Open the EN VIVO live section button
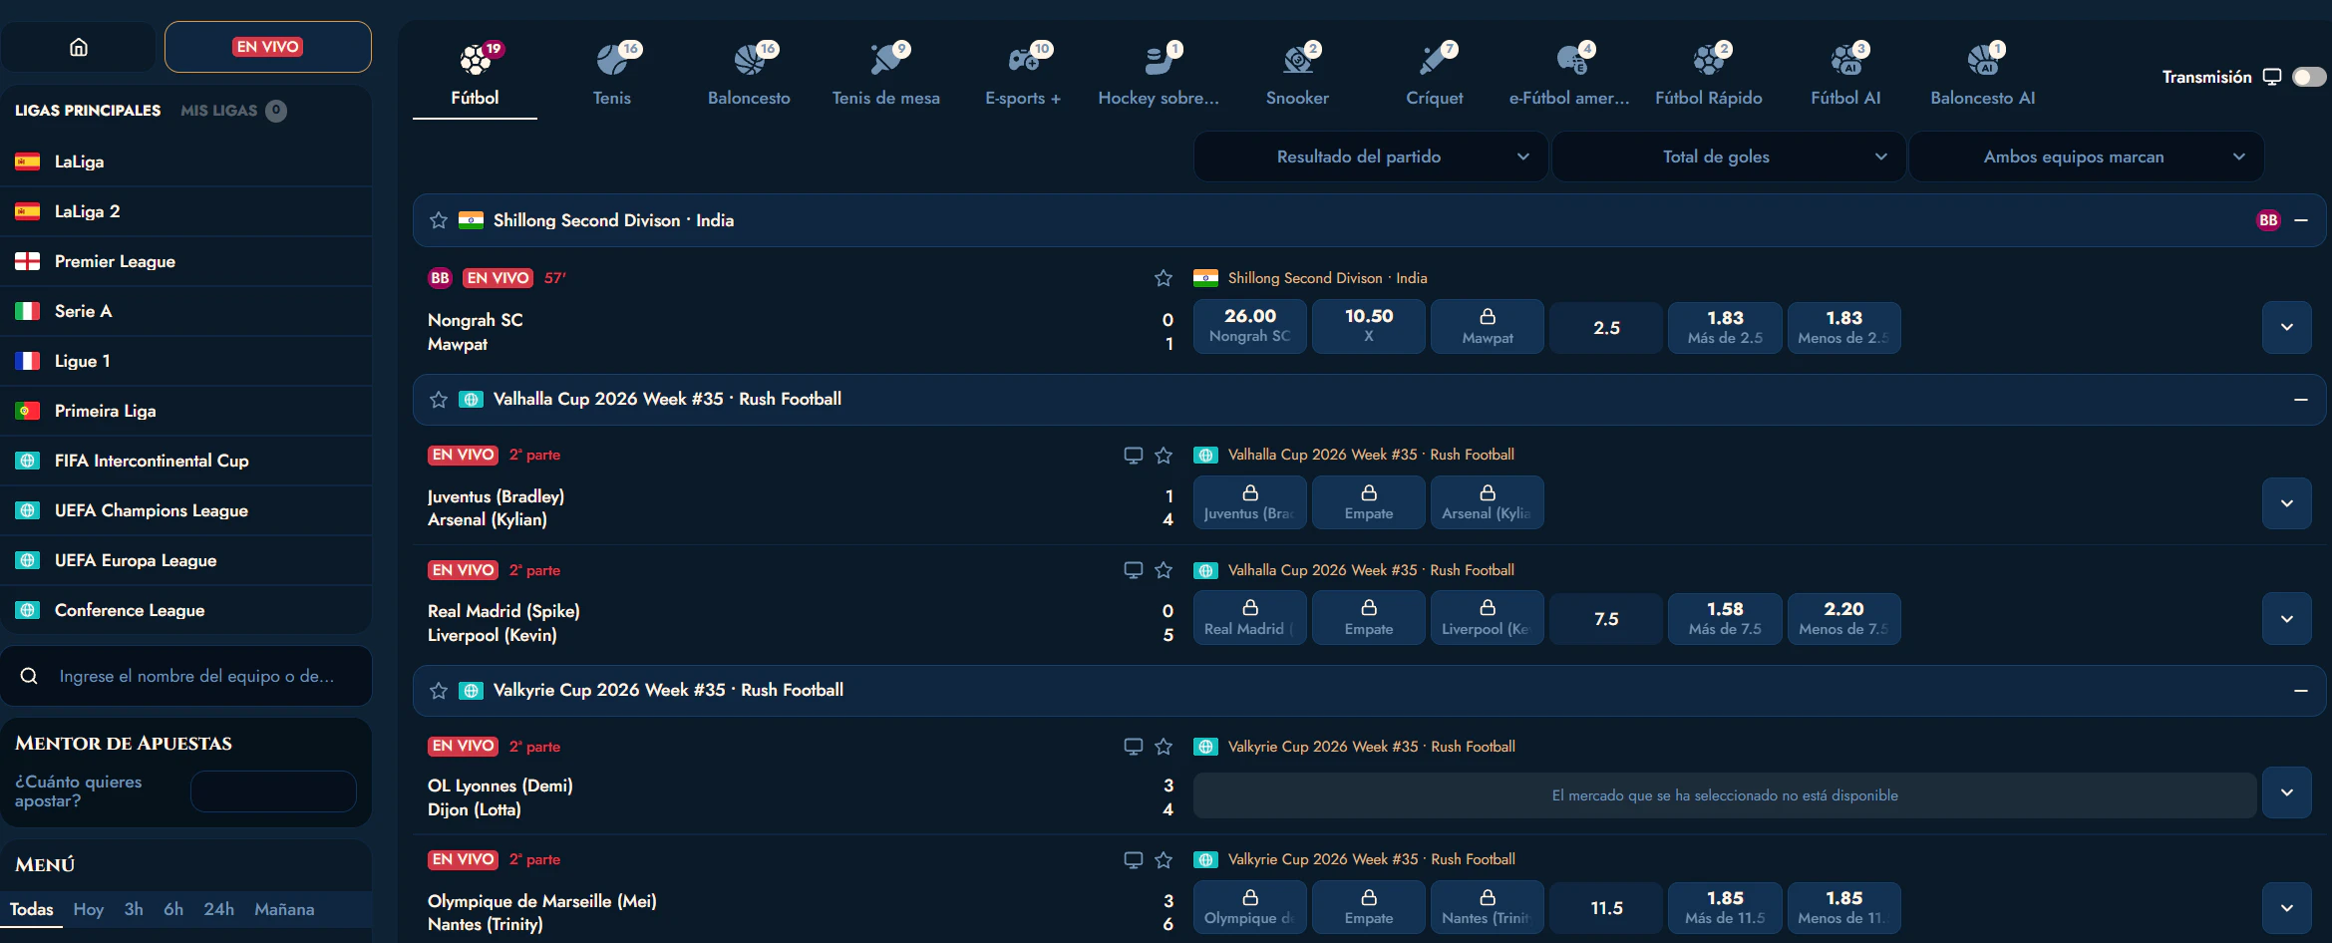The width and height of the screenshot is (2332, 943). [267, 47]
